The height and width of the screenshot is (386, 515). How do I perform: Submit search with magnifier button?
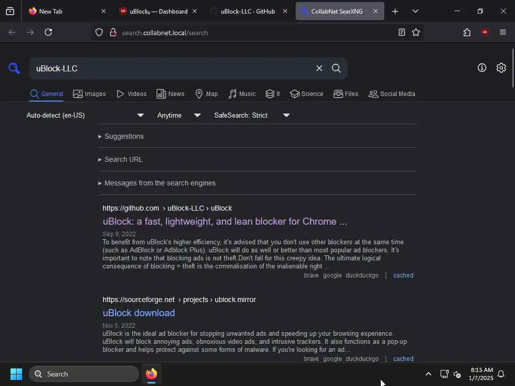click(x=336, y=68)
